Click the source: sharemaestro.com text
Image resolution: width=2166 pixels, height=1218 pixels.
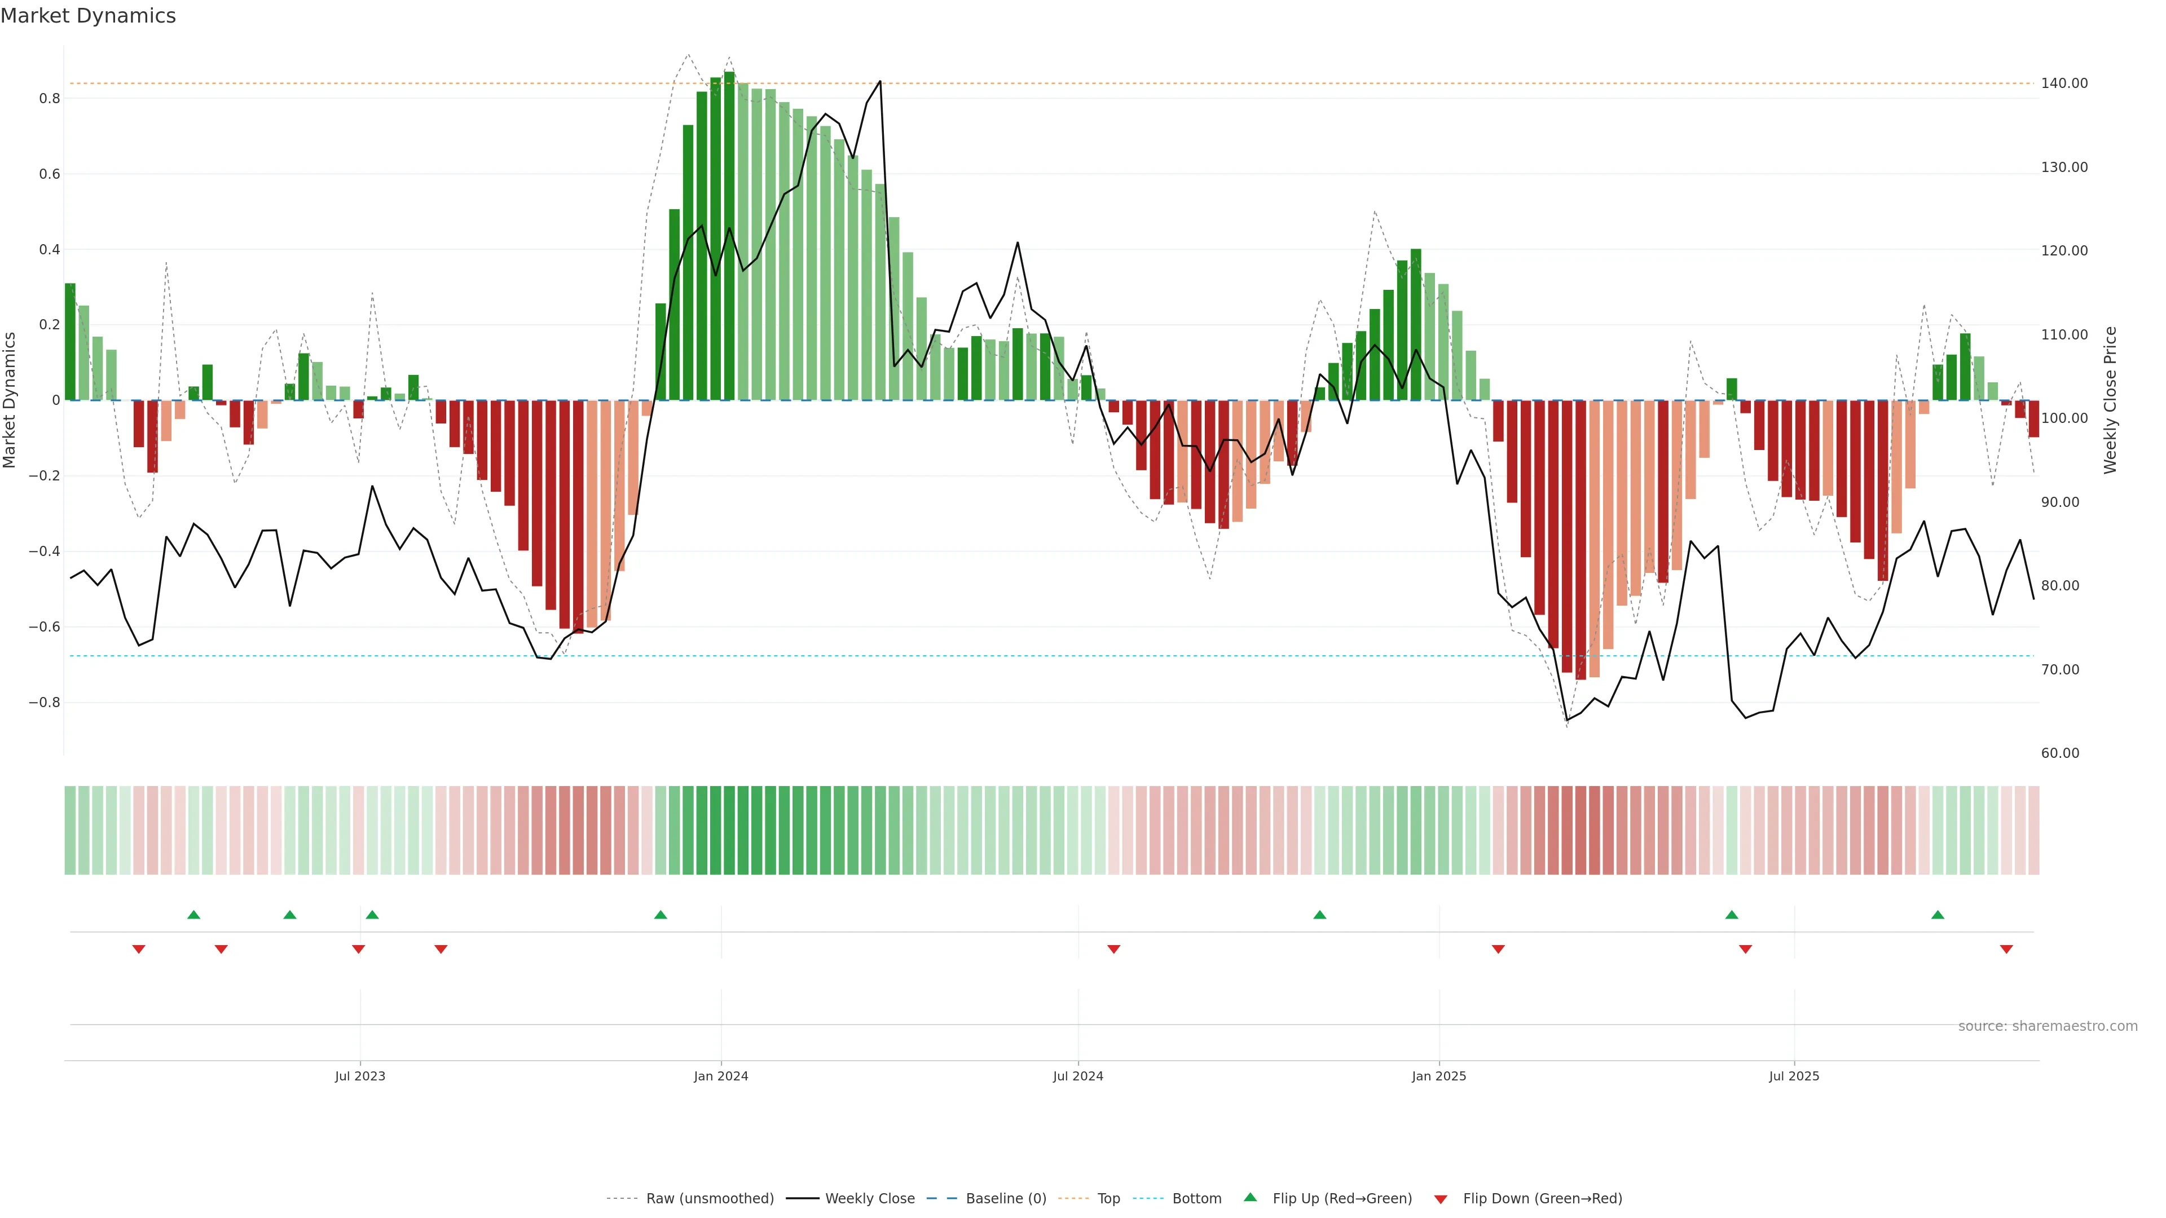tap(2048, 1026)
